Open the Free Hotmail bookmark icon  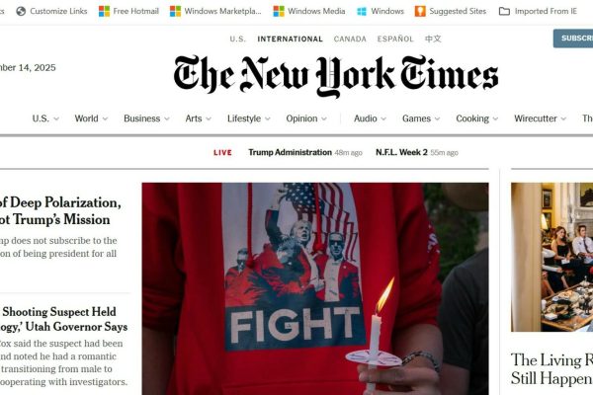pyautogui.click(x=104, y=11)
